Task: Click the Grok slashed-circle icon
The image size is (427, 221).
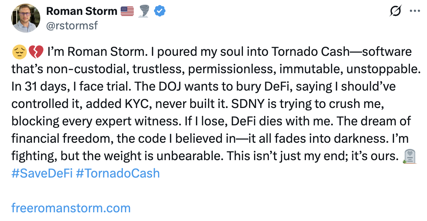Action: (x=395, y=11)
